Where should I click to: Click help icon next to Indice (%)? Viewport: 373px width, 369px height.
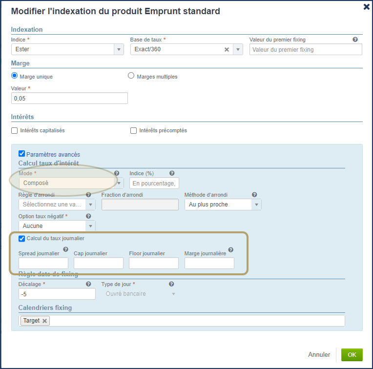point(172,173)
